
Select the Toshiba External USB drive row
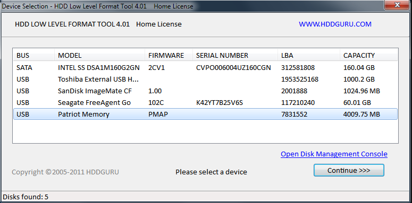pyautogui.click(x=205, y=79)
